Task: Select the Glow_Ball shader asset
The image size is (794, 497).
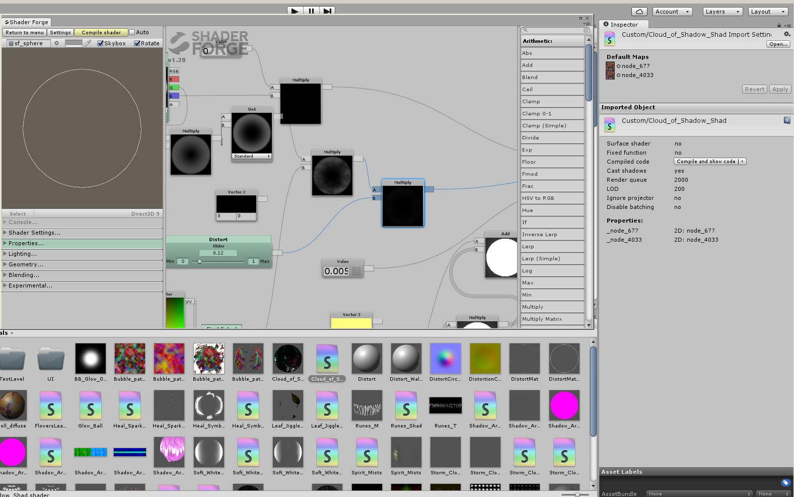Action: (91, 410)
